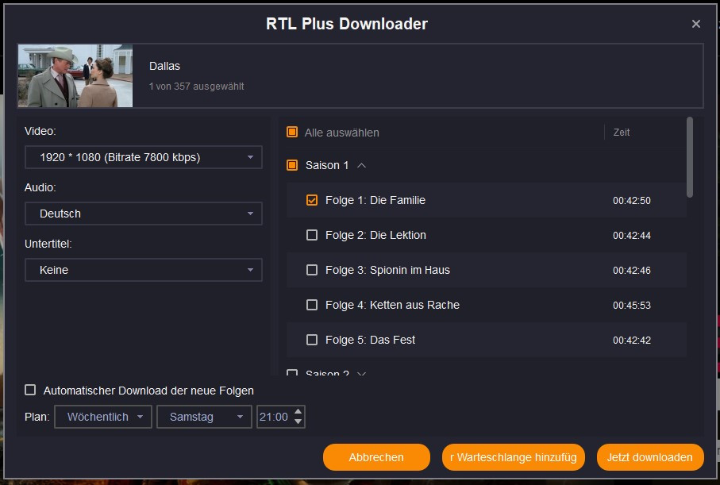
Task: Click the duration 00:45:53
Action: click(632, 306)
